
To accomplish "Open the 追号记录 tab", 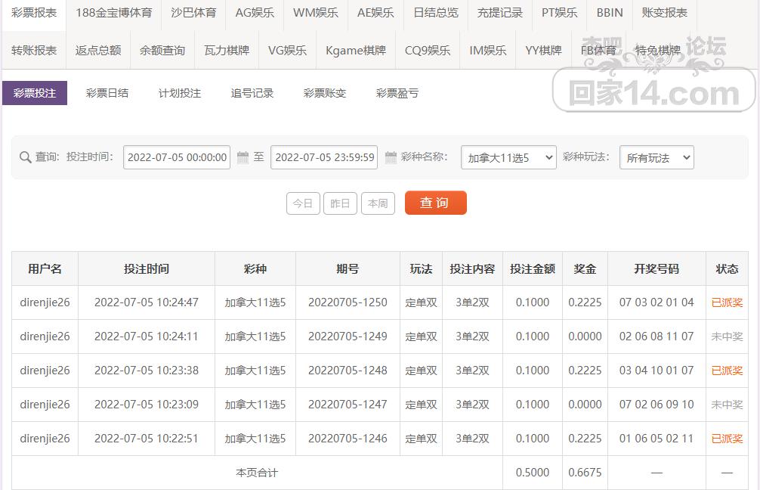I will click(x=252, y=93).
